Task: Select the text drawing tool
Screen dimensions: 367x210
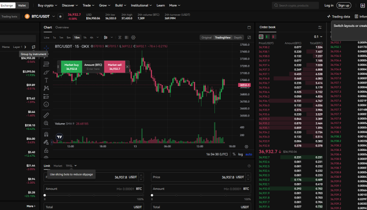Action: click(x=46, y=80)
